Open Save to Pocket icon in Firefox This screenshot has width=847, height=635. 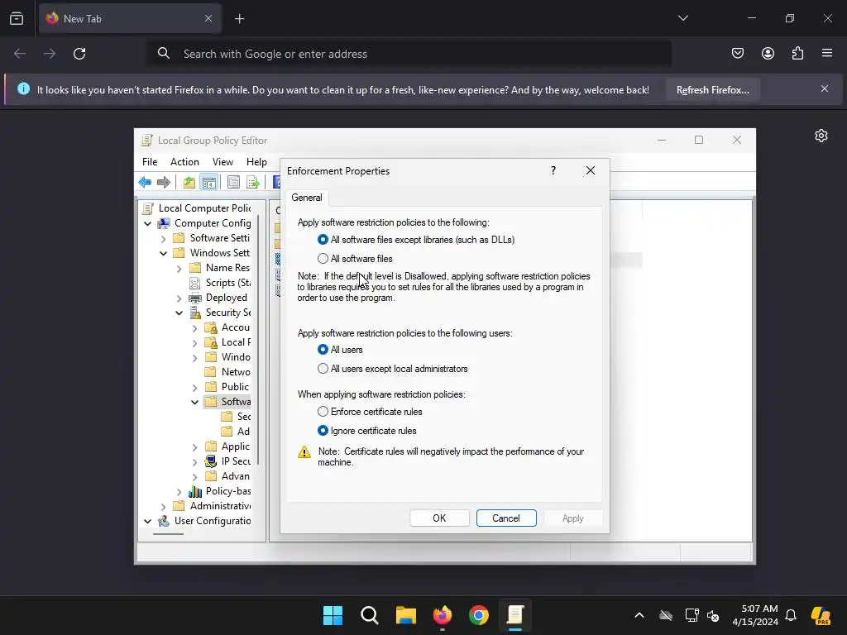(x=737, y=54)
